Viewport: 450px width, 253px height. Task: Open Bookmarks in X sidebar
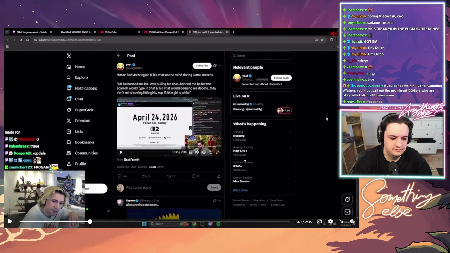[x=81, y=142]
